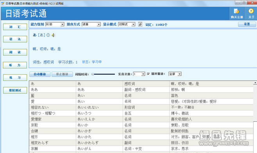This screenshot has width=257, height=153.
Task: Click the refresh icon beside display mode
Action: (x=140, y=25)
